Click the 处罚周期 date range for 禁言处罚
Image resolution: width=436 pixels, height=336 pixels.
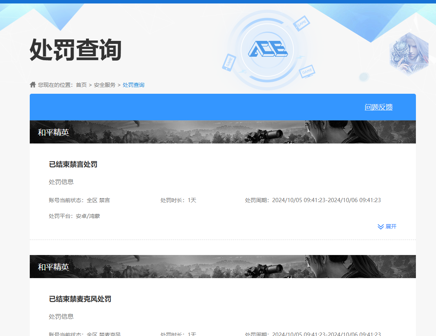(326, 200)
